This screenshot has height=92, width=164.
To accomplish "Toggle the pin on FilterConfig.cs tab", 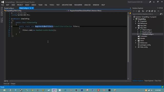I will tap(30, 8).
